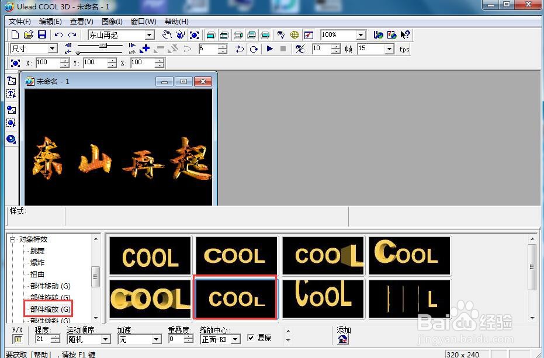Open the 运动顺序 随机 dropdown

click(x=106, y=339)
